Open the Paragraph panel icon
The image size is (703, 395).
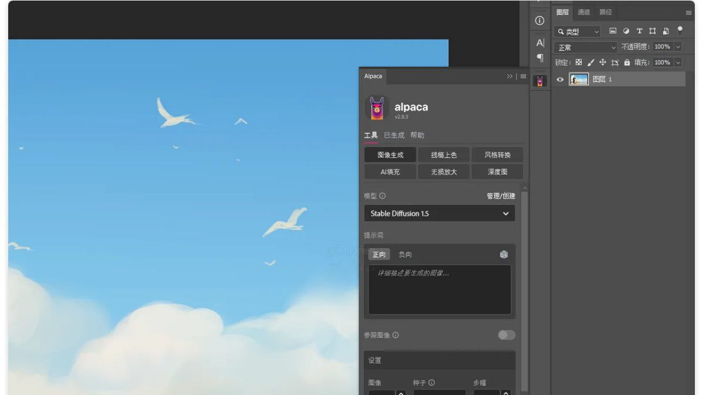pos(540,58)
